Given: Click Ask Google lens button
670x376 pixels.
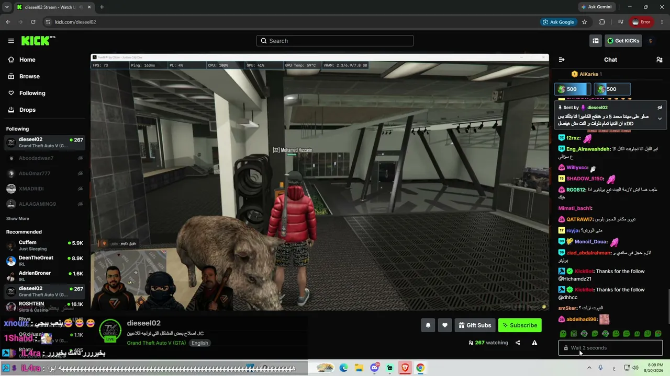Looking at the screenshot, I should coord(559,22).
